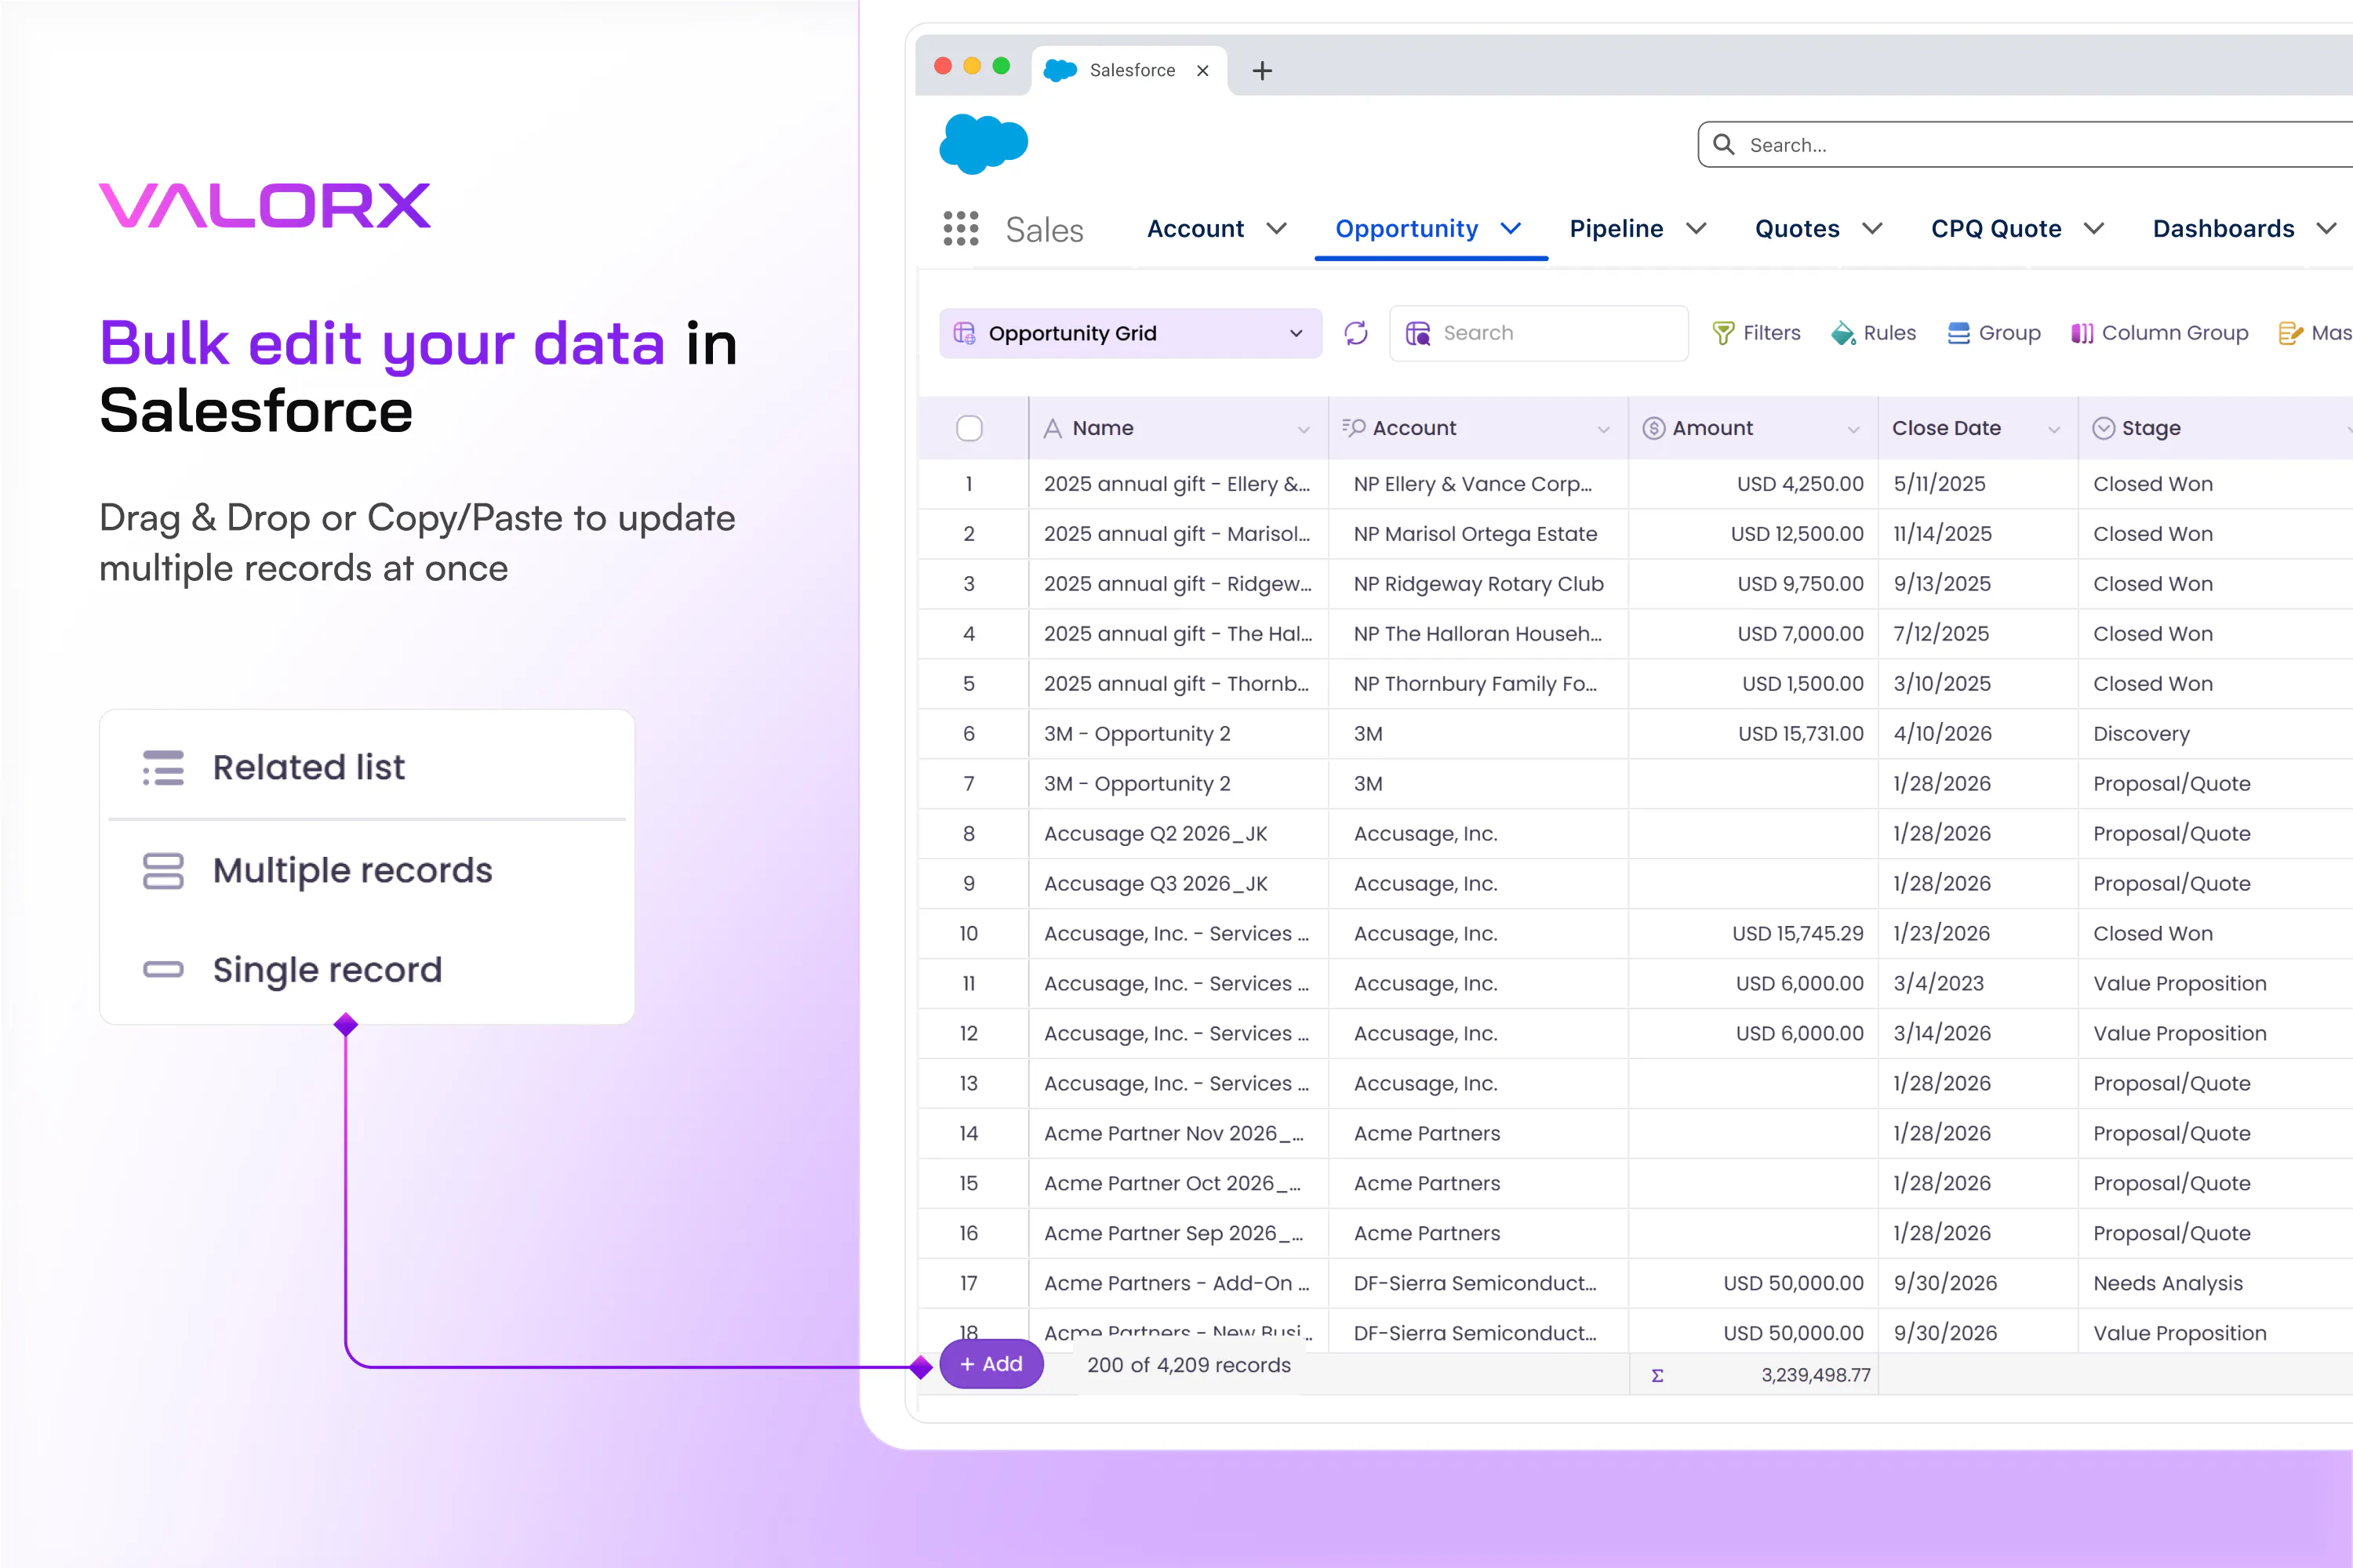The image size is (2353, 1568).
Task: Click the Salesforce cloud logo
Action: point(984,143)
